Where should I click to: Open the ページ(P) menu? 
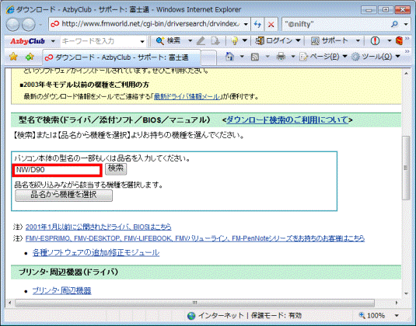click(x=323, y=57)
